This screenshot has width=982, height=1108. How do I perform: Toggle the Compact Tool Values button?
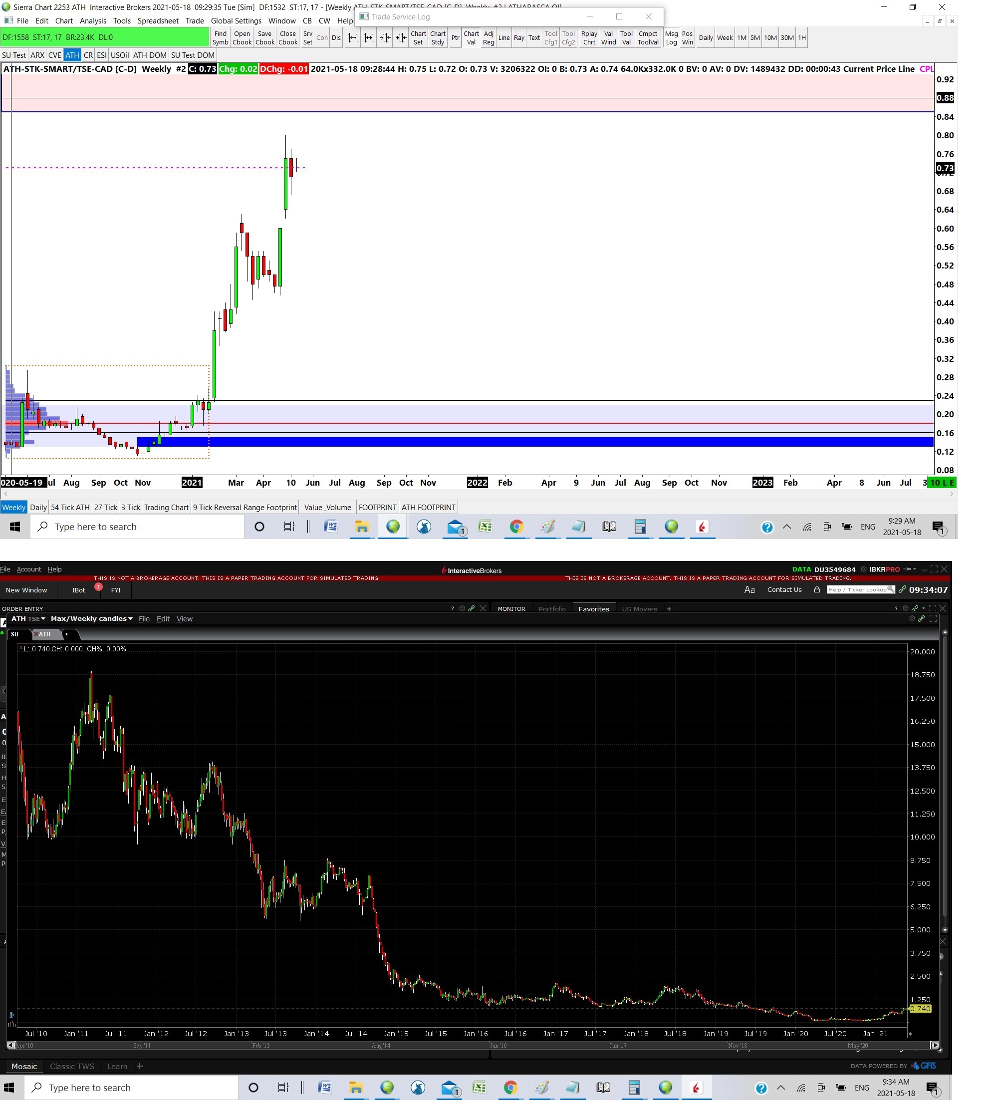648,38
